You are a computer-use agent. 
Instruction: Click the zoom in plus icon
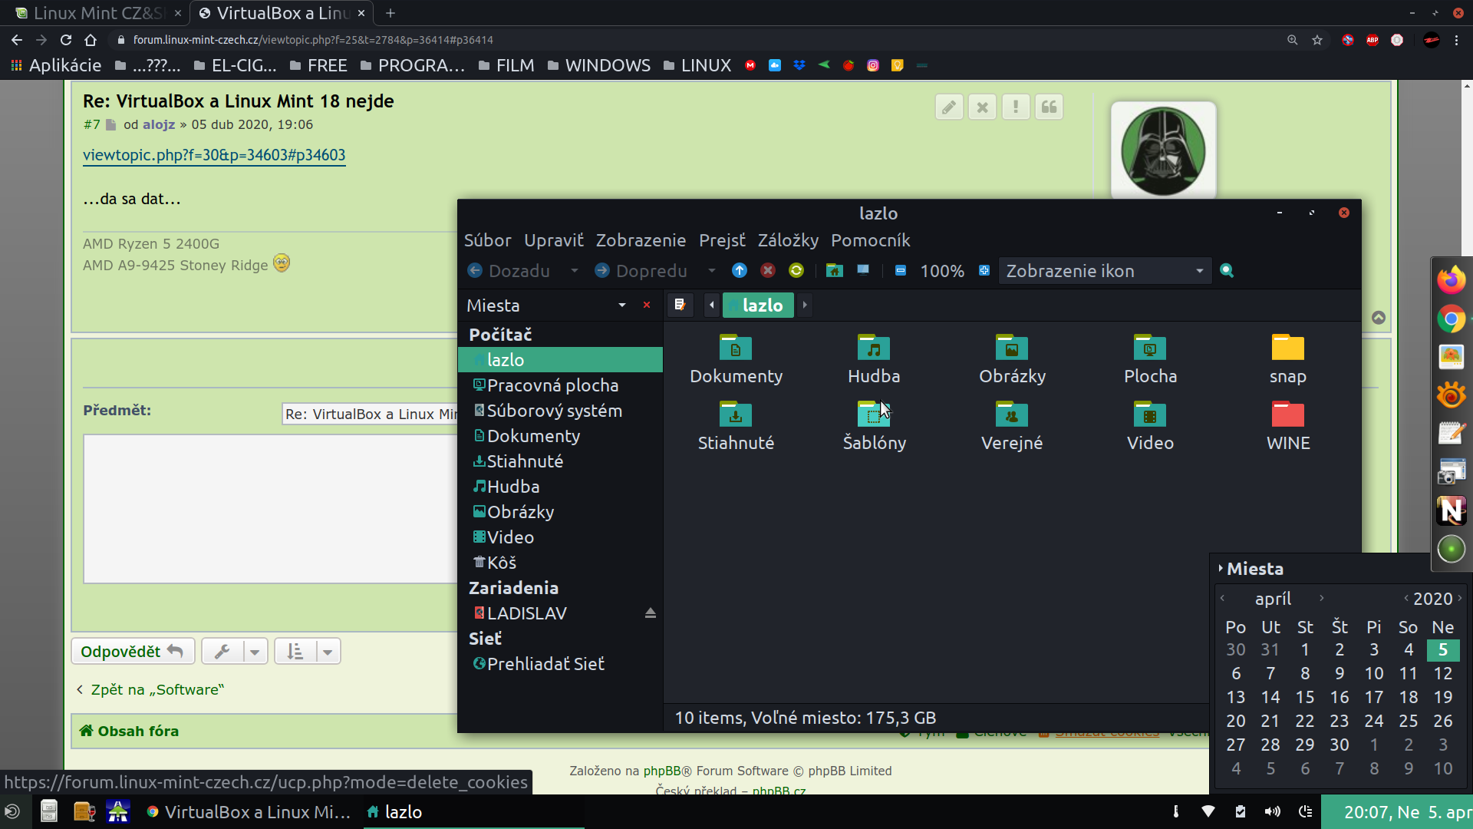coord(984,270)
